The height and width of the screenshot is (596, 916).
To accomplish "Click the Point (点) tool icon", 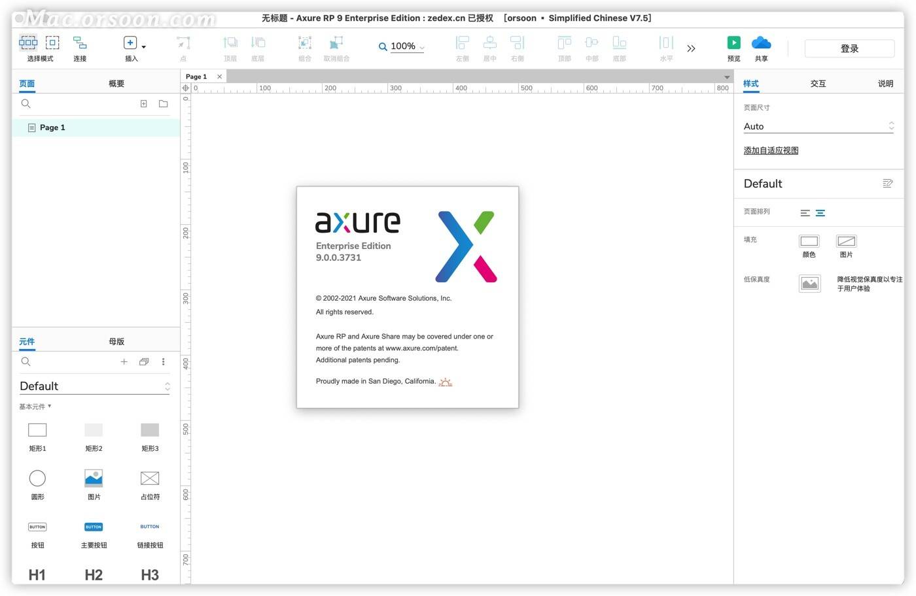I will (183, 43).
